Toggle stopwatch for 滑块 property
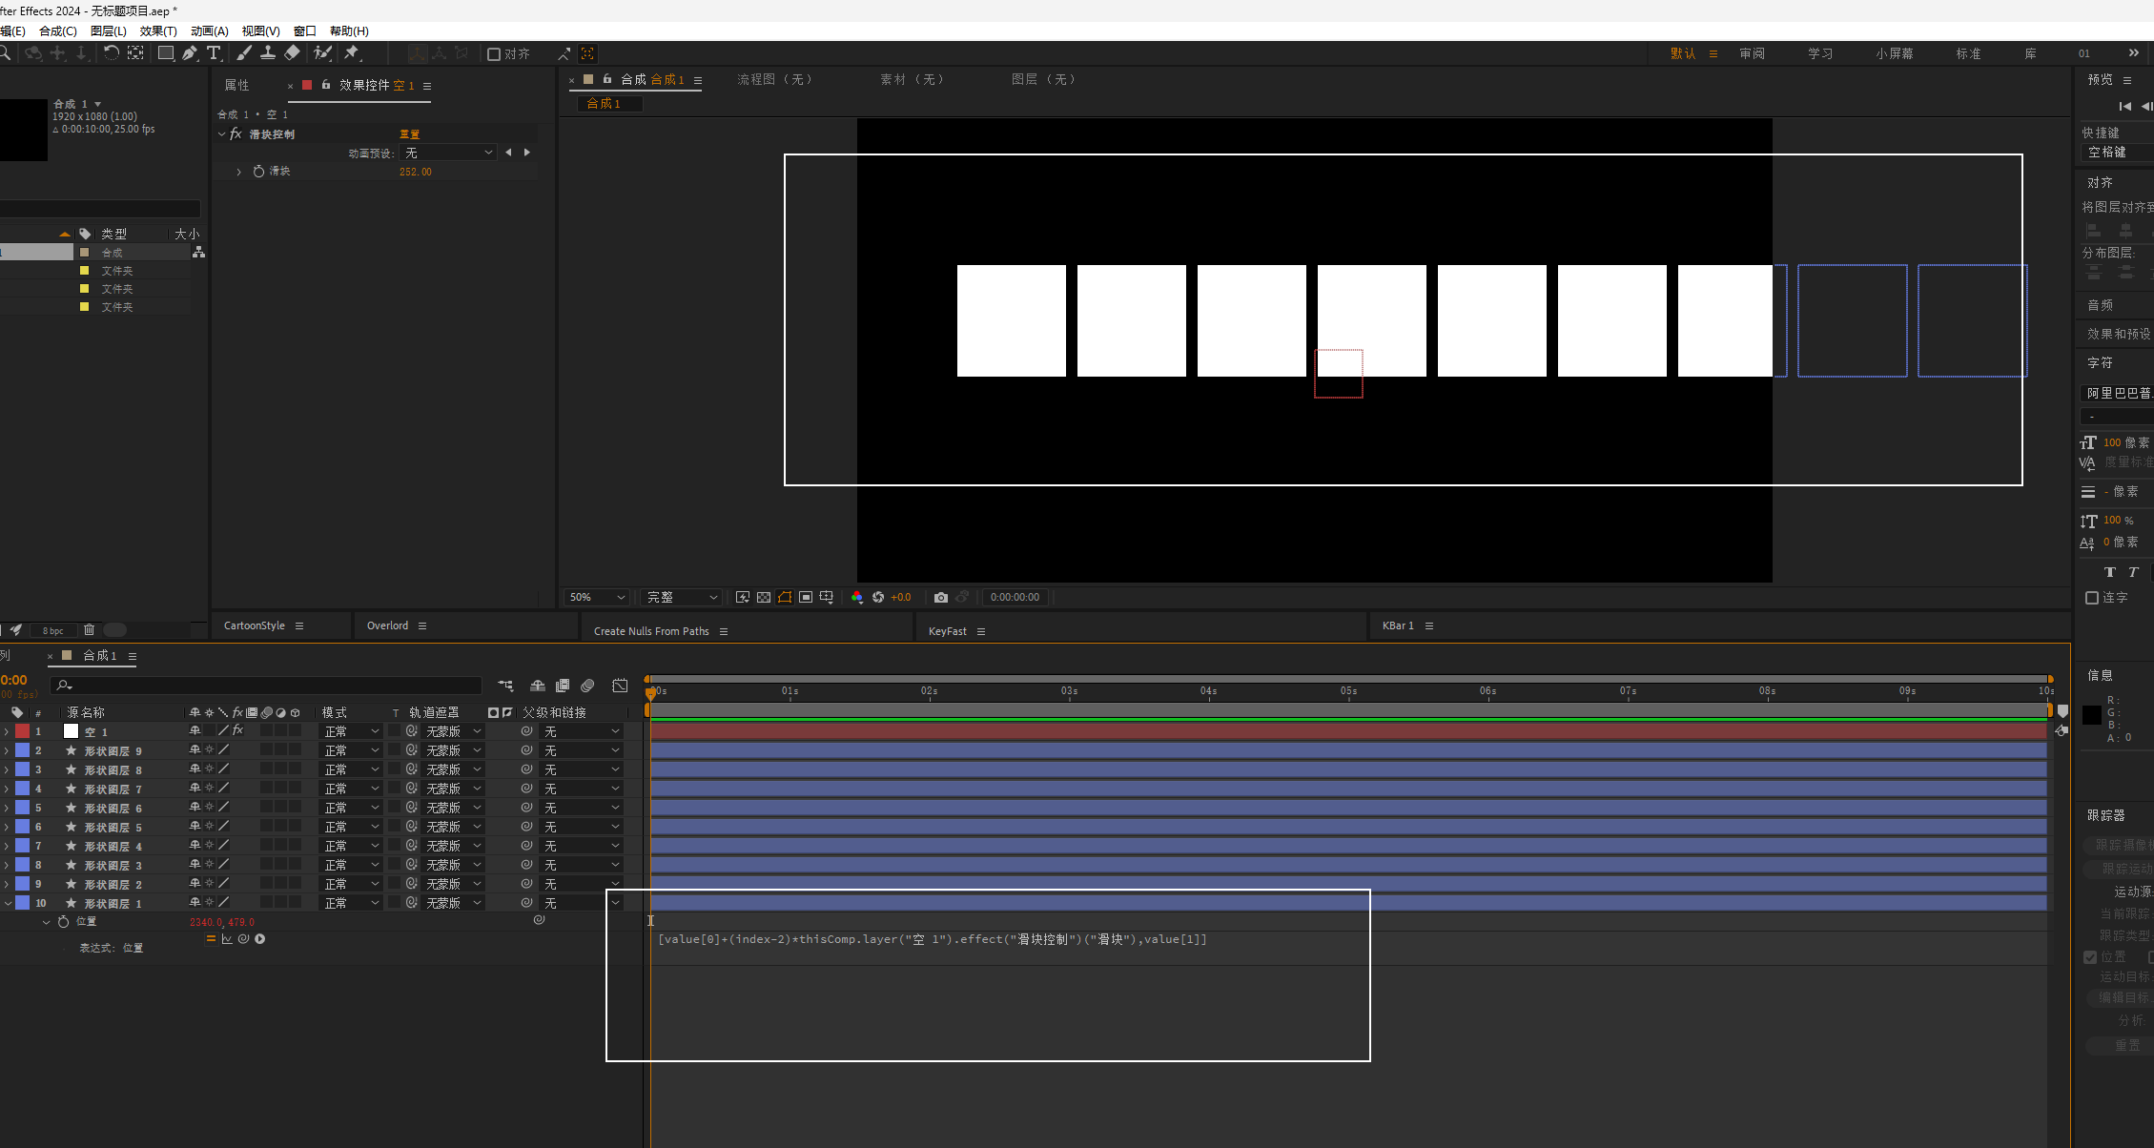Image resolution: width=2154 pixels, height=1148 pixels. coord(258,172)
